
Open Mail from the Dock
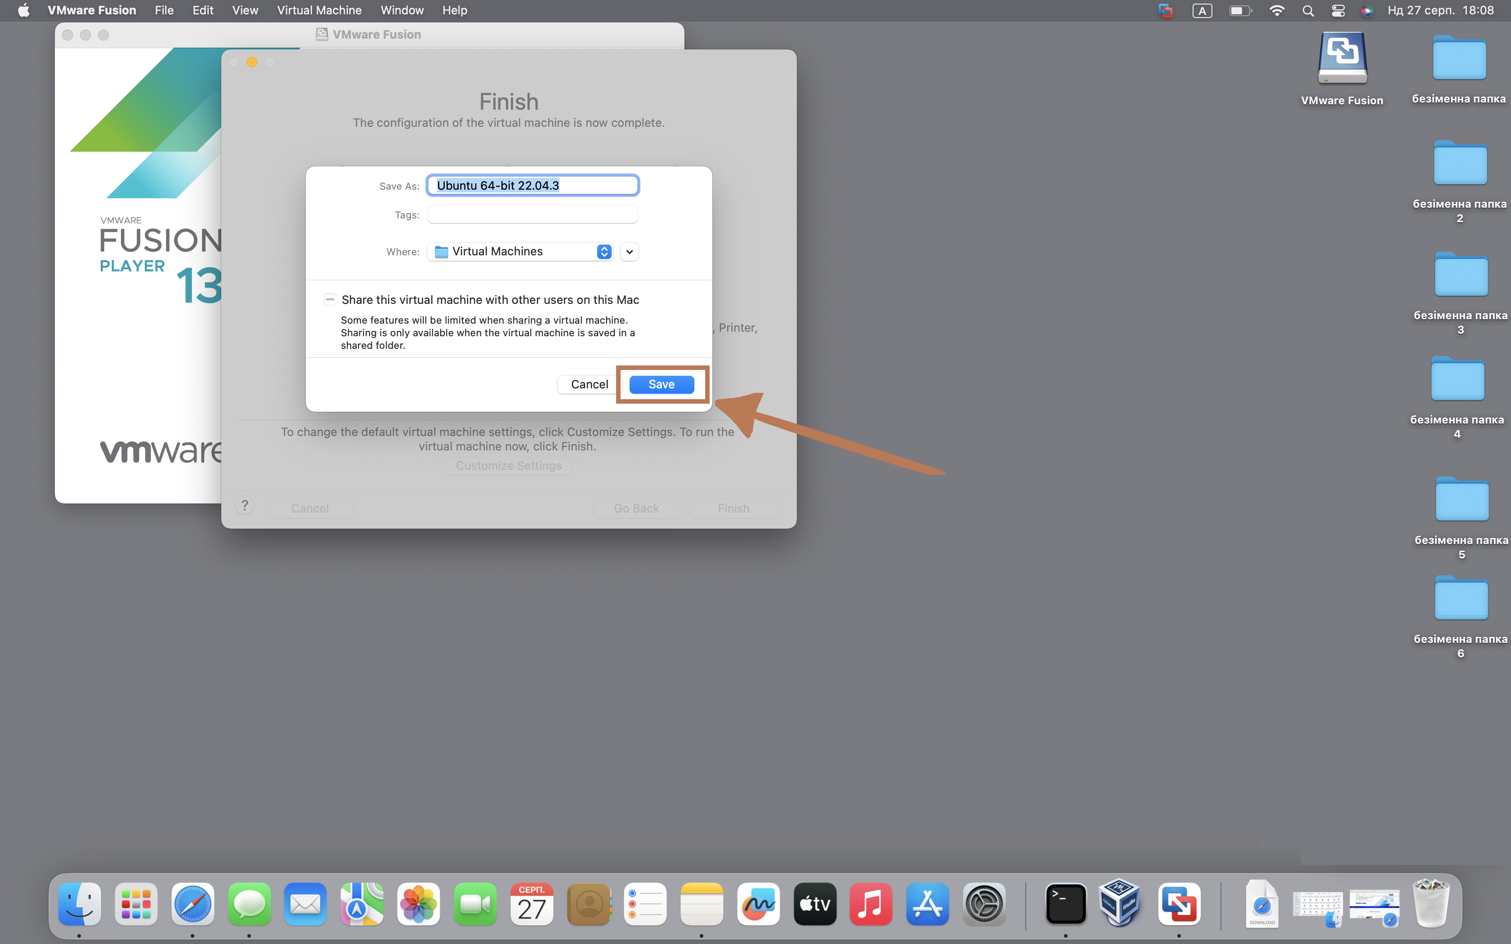pos(305,904)
